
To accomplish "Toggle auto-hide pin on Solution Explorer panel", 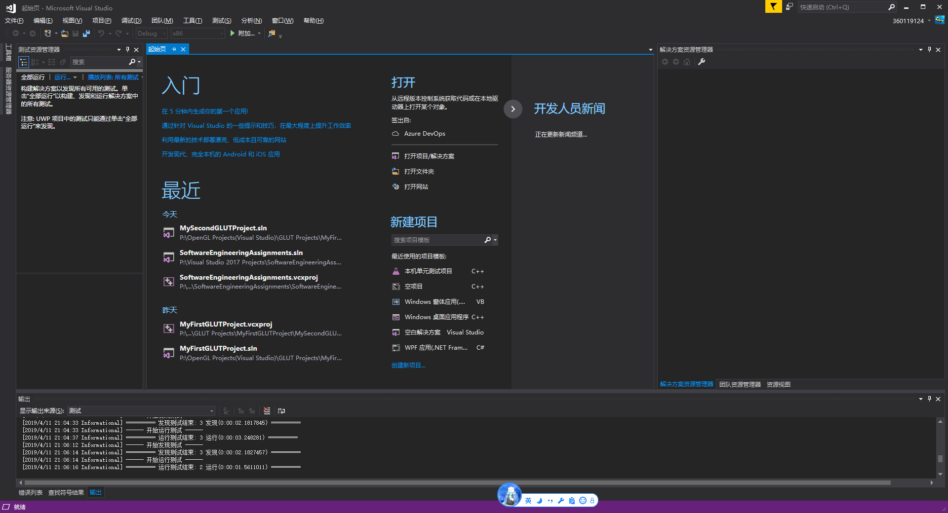I will coord(929,49).
